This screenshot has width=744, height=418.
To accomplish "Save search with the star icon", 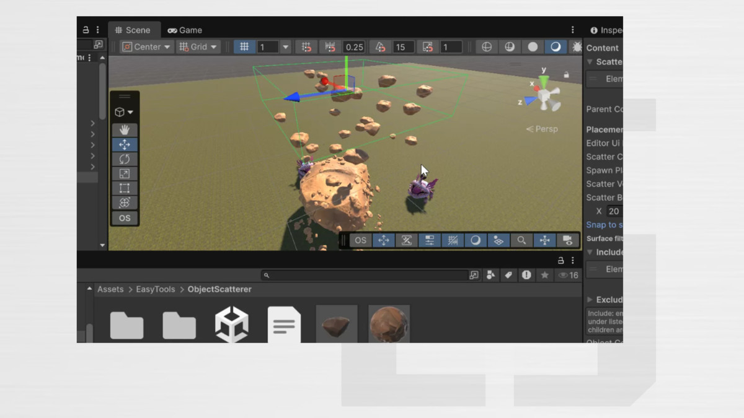I will [x=544, y=275].
